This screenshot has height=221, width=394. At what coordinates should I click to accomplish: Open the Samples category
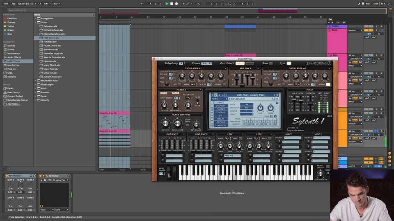[11, 77]
